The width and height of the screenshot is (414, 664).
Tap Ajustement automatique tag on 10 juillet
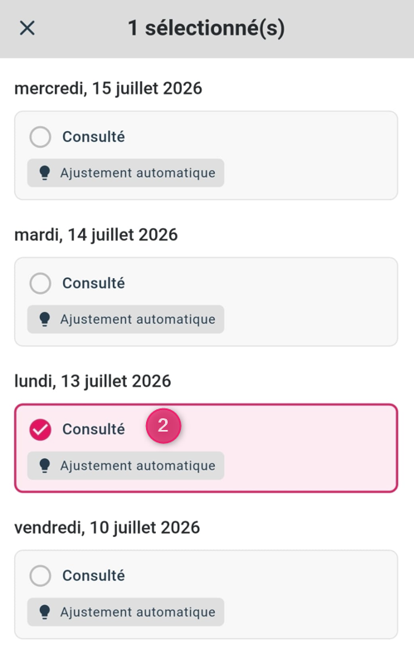tap(126, 612)
